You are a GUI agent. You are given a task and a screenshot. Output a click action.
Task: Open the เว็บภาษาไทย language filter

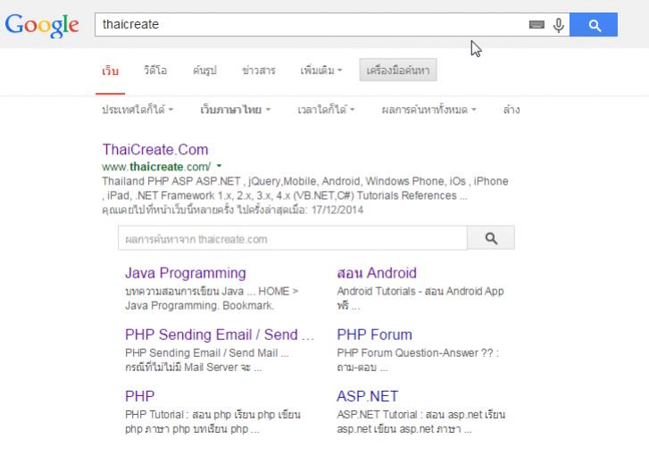point(235,110)
